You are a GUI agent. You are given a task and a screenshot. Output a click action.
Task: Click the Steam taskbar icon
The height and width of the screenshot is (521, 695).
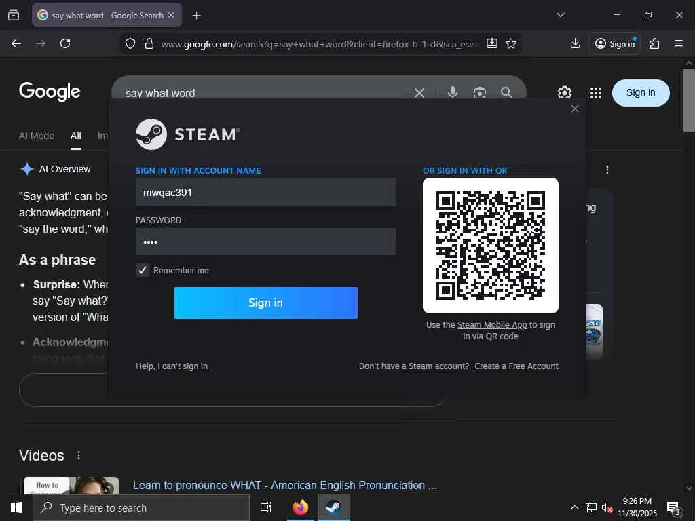pyautogui.click(x=334, y=507)
